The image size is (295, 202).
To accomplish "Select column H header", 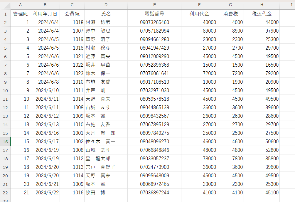I will pos(262,5).
